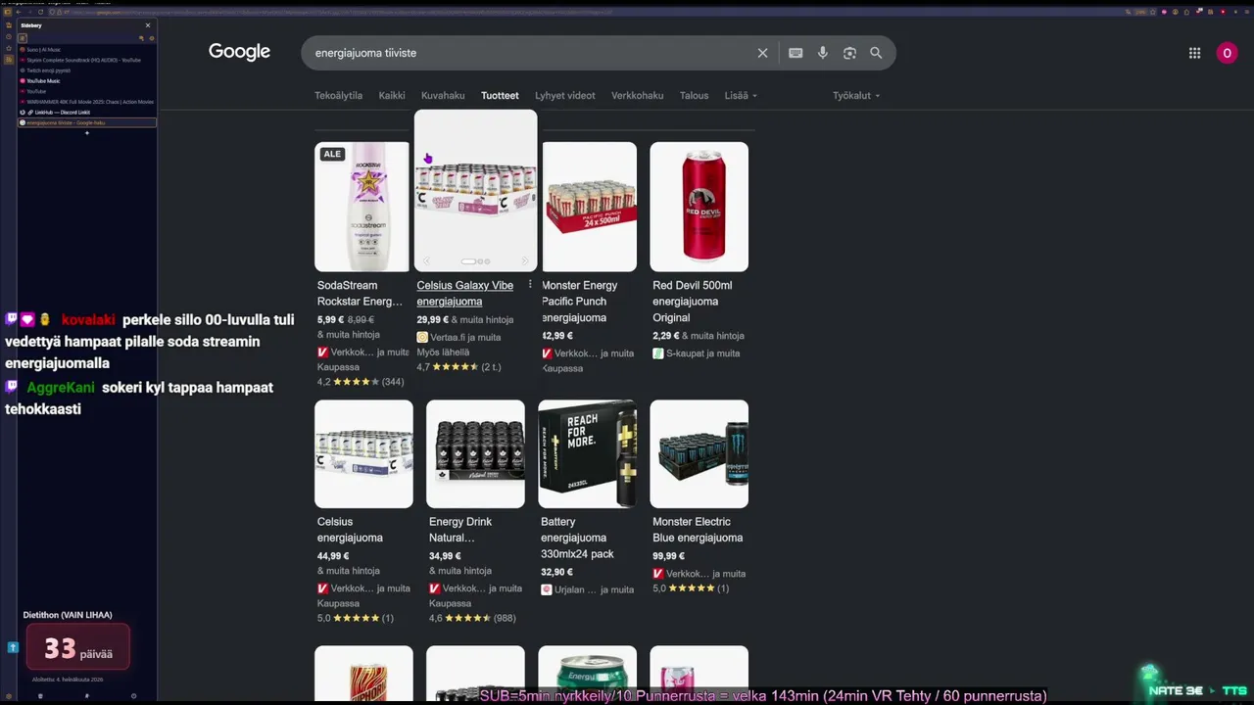Screen dimensions: 1254x705
Task: Clear the Google search box with X
Action: pos(762,53)
